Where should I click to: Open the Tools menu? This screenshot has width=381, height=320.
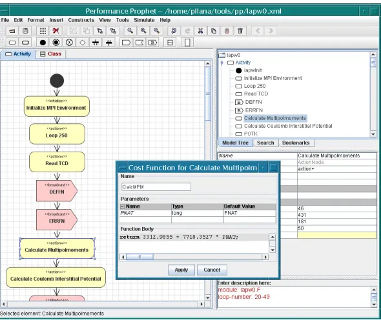pos(122,20)
